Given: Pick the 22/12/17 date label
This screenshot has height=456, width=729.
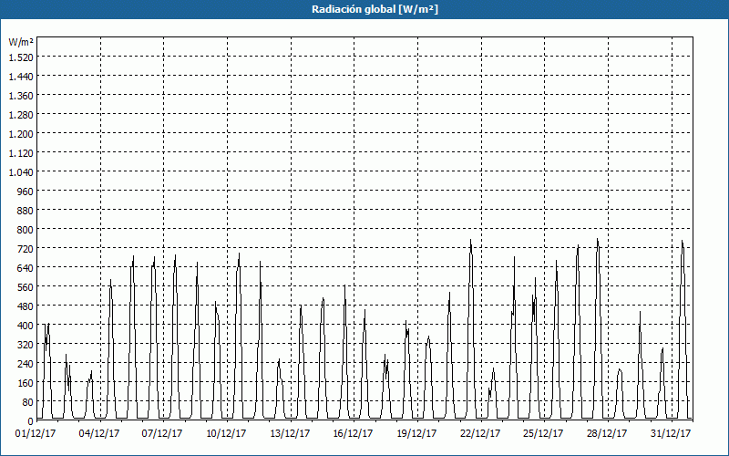Looking at the screenshot, I should click(480, 433).
